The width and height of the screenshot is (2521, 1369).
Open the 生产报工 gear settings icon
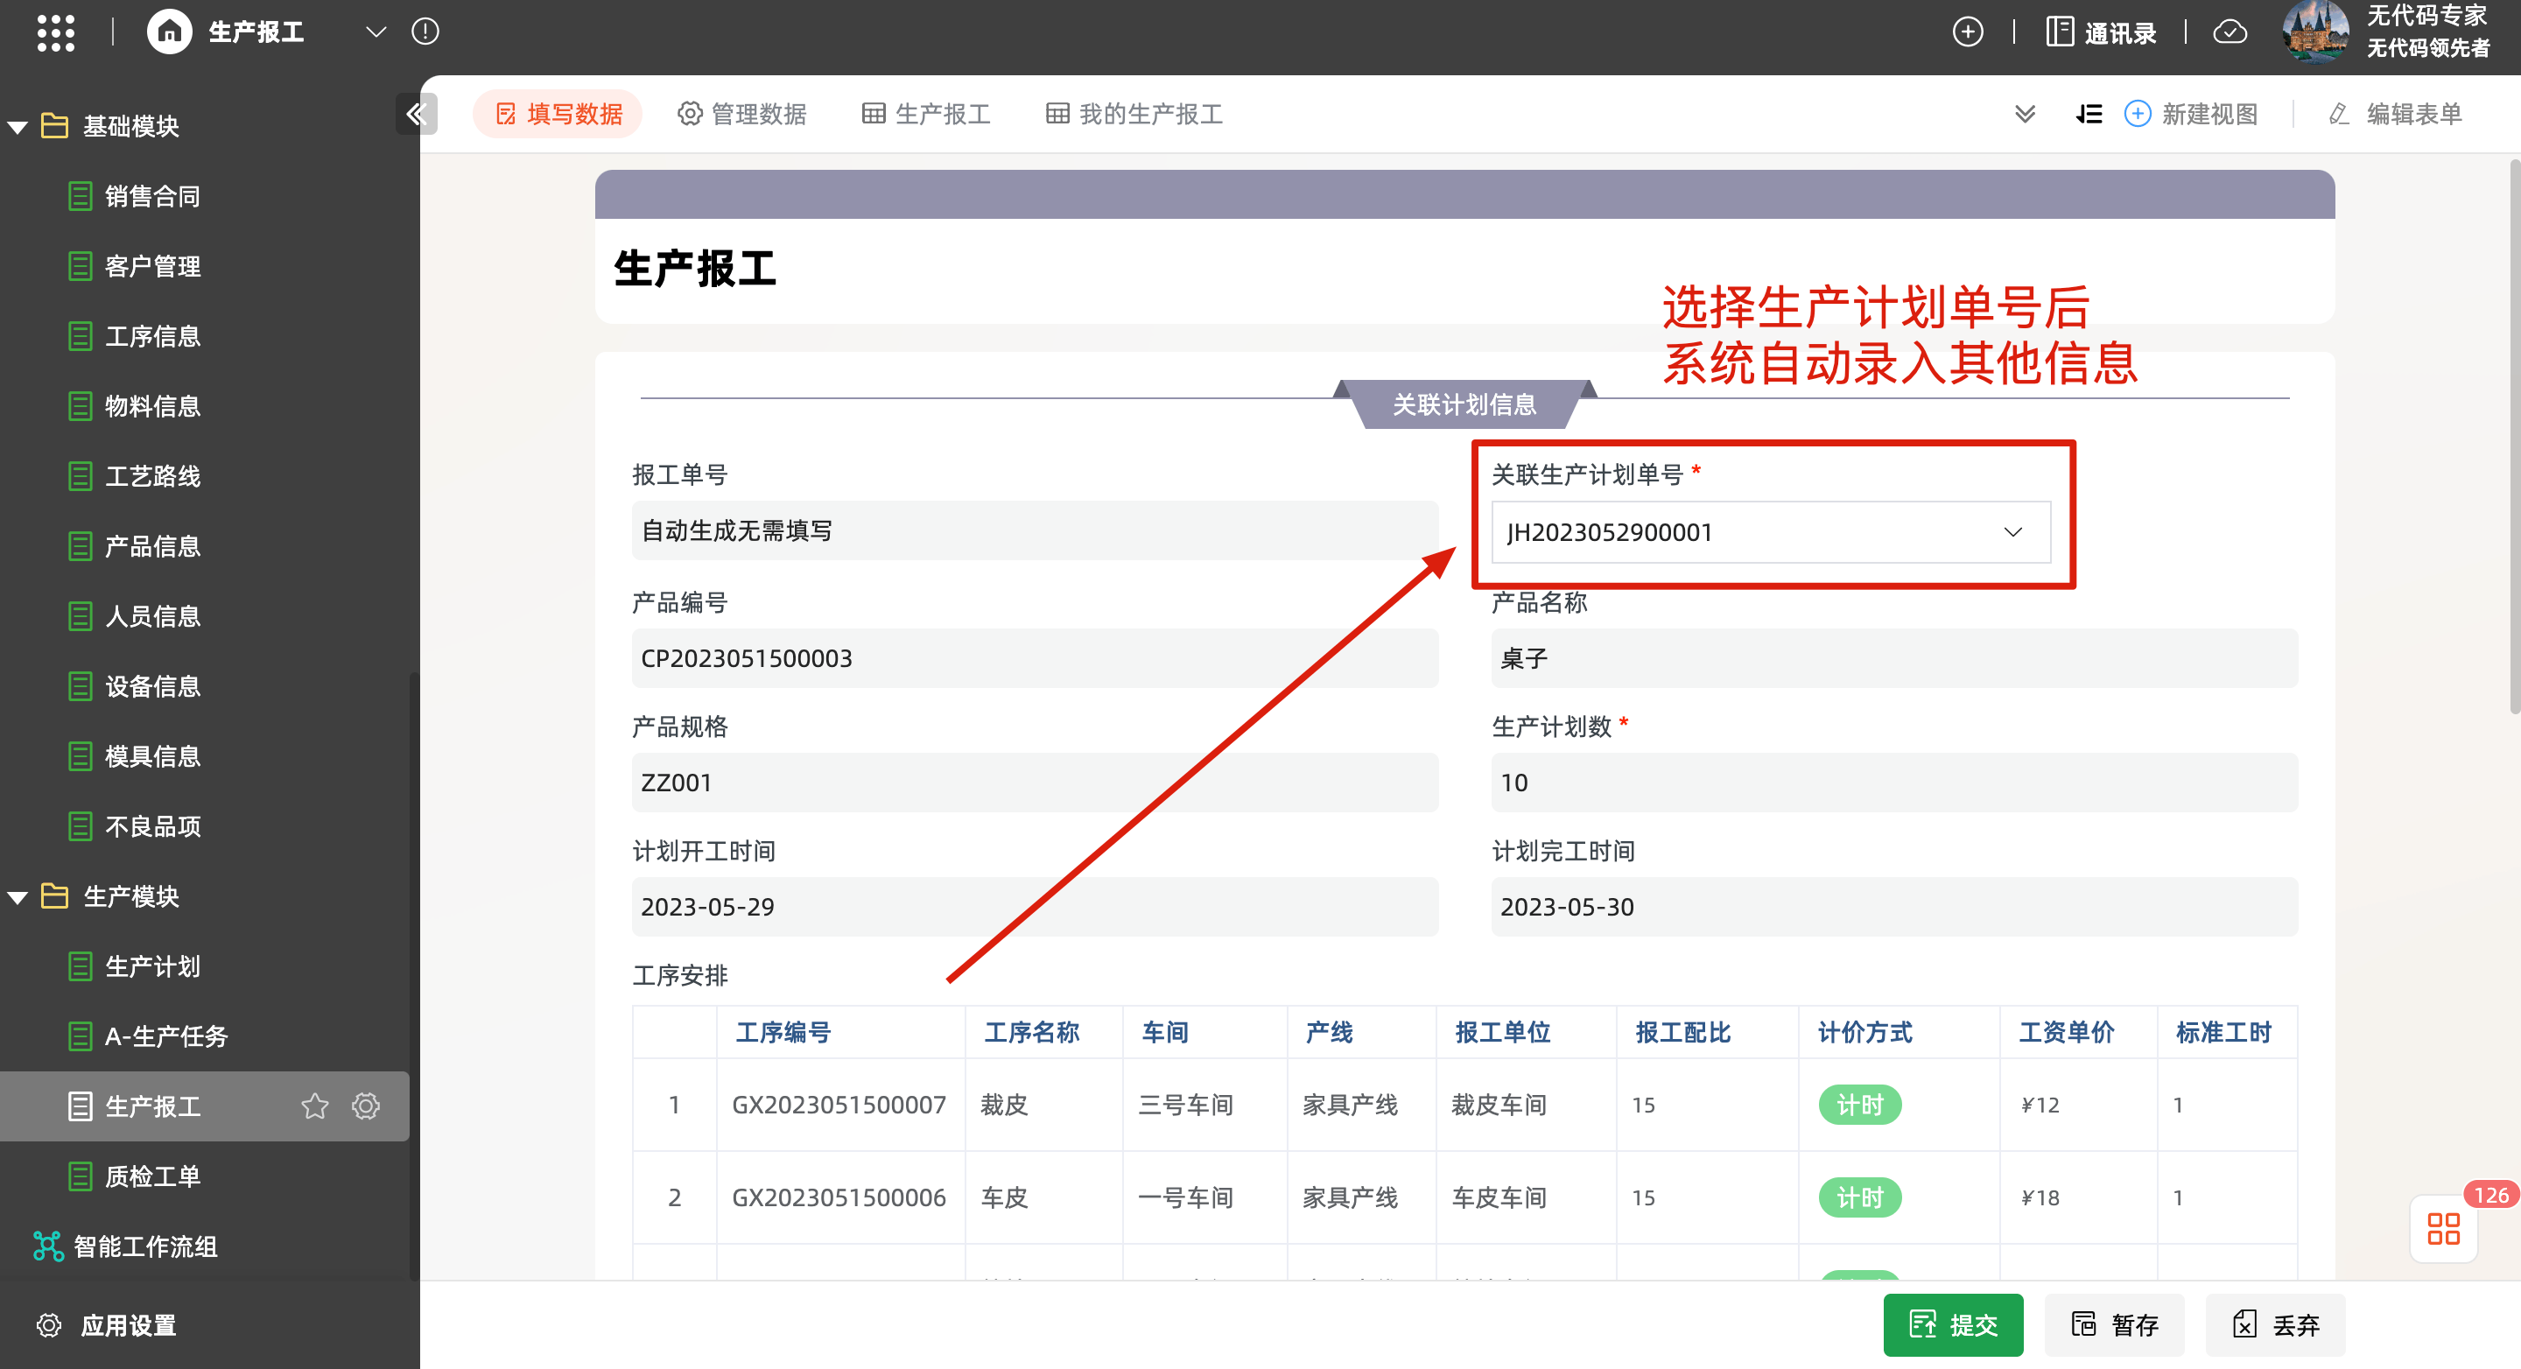tap(366, 1106)
